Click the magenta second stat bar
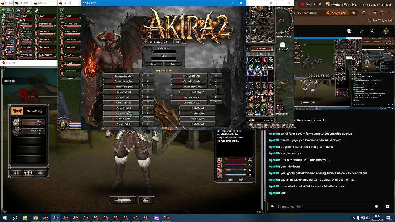Screen dimensions: 395x222 [x=236, y=165]
